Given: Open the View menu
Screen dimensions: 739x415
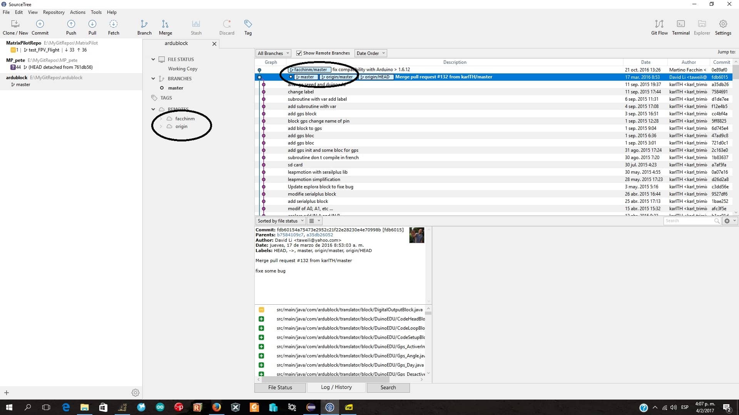Looking at the screenshot, I should pos(33,12).
